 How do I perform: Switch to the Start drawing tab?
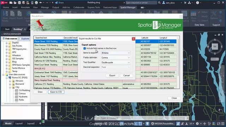coord(7,29)
